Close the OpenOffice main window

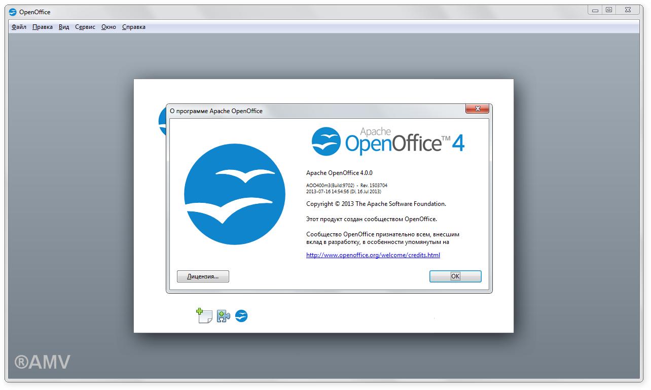(x=628, y=10)
